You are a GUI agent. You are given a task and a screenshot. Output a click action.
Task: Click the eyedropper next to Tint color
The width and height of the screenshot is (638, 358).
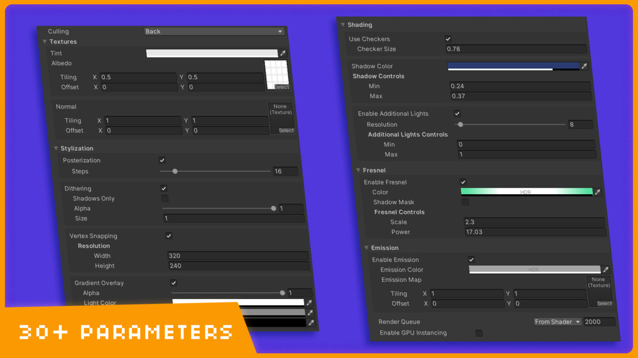(x=283, y=53)
